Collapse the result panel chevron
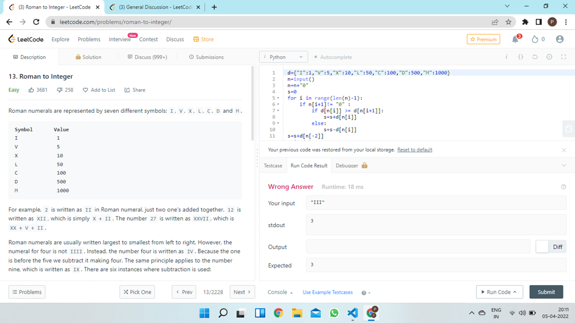This screenshot has height=323, width=575. click(x=563, y=166)
